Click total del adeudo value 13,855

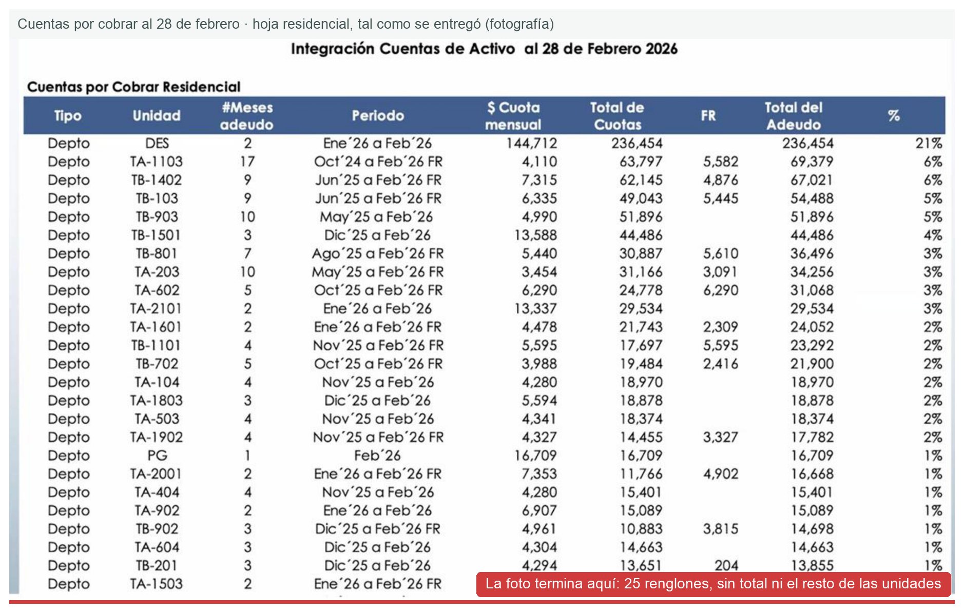[x=812, y=565]
